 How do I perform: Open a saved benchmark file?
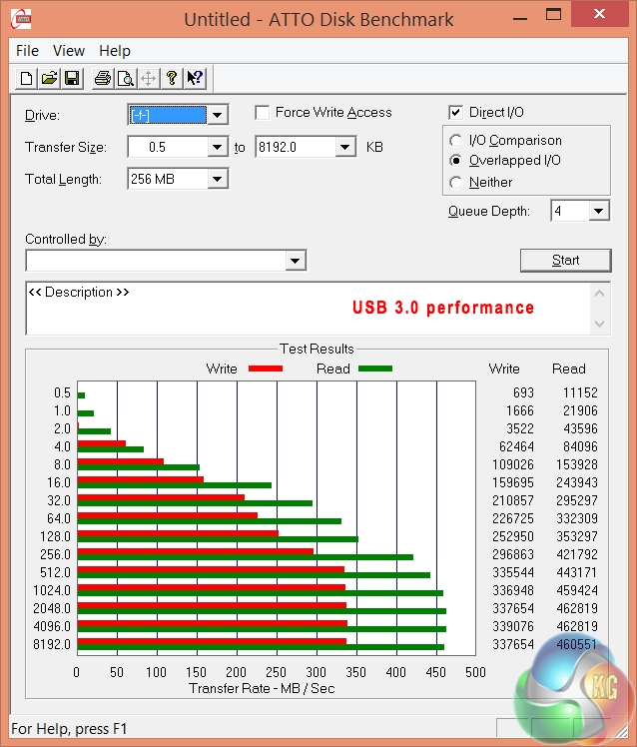pos(49,78)
